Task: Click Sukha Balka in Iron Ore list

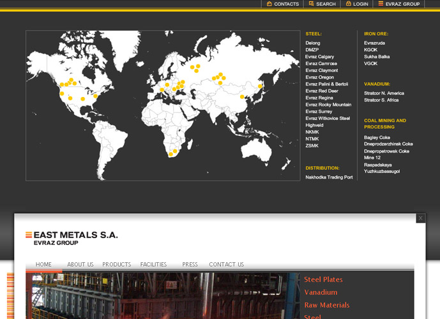Action: coord(377,57)
